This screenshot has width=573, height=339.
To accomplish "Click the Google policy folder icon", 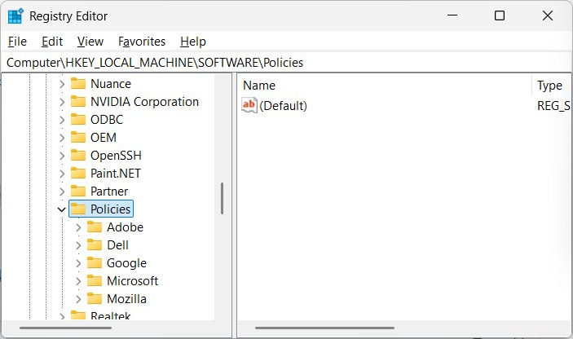I will tap(95, 263).
